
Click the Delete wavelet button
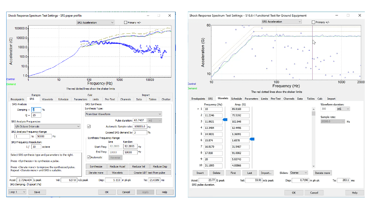(216, 173)
